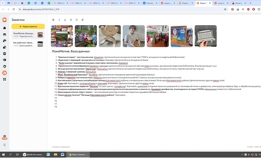
Task: Click list item 10 Коми чай line
Action: click(x=106, y=83)
